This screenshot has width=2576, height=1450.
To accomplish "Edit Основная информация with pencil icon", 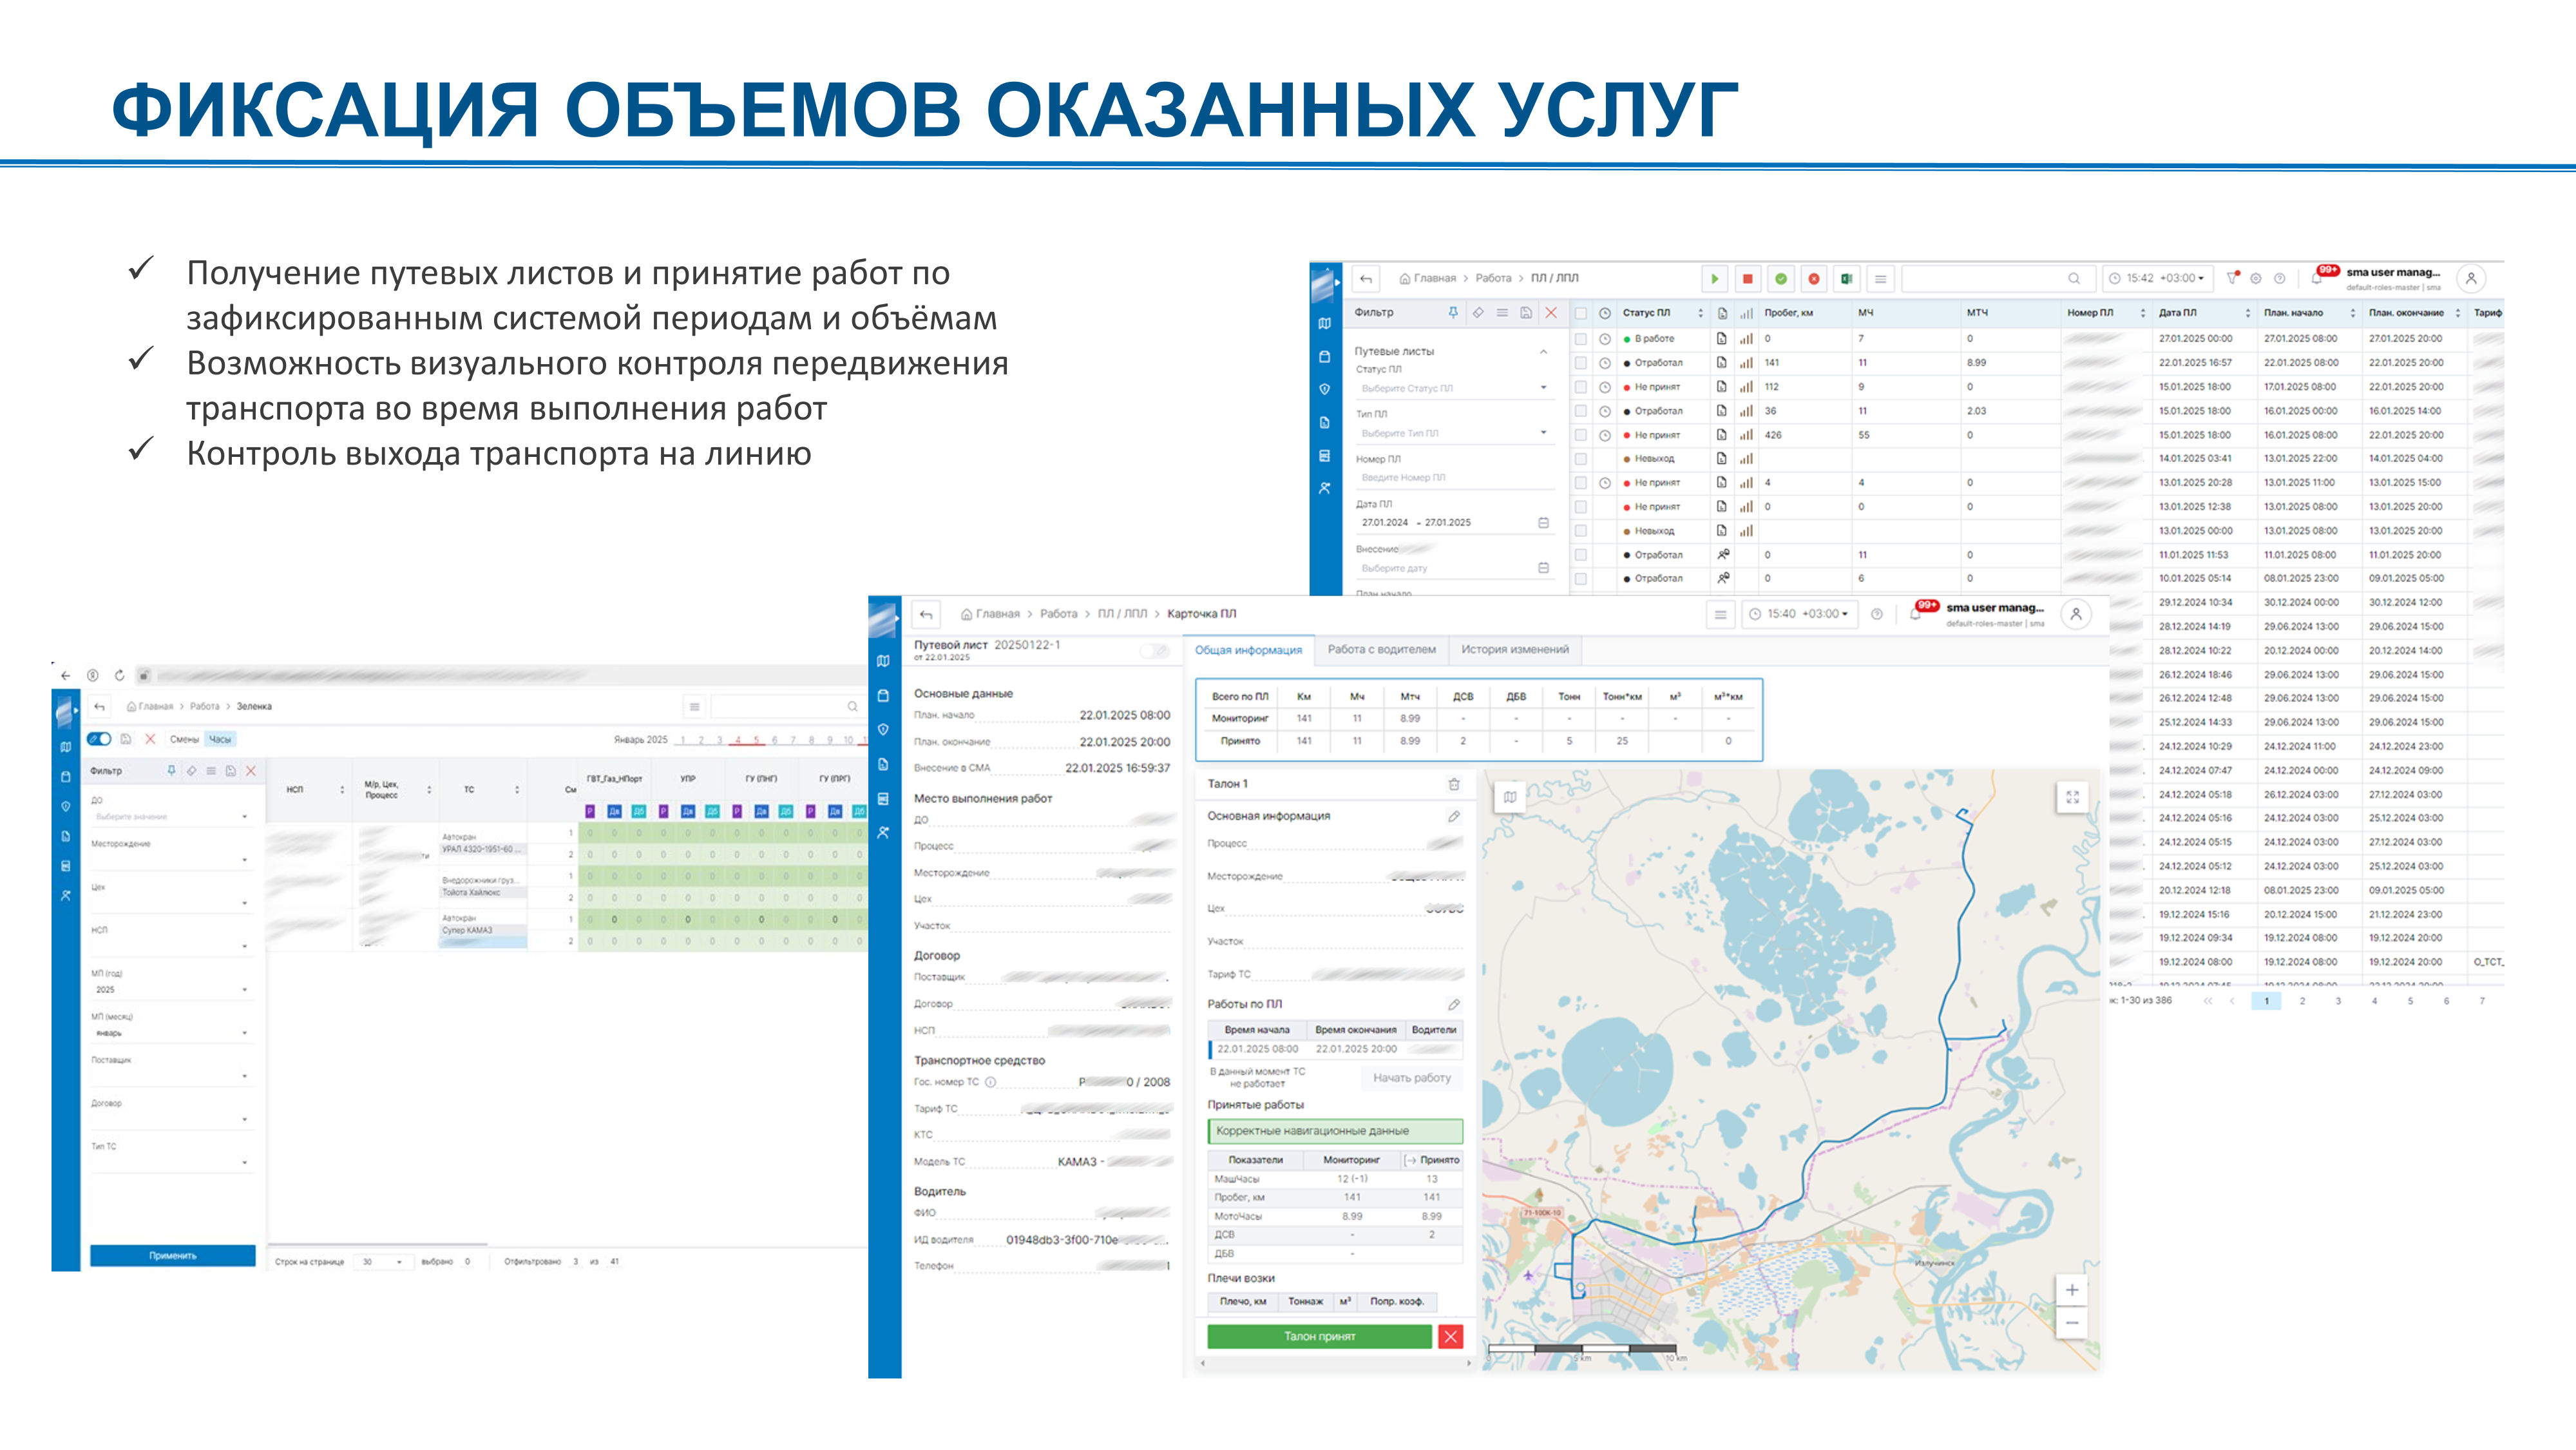I will [1454, 817].
